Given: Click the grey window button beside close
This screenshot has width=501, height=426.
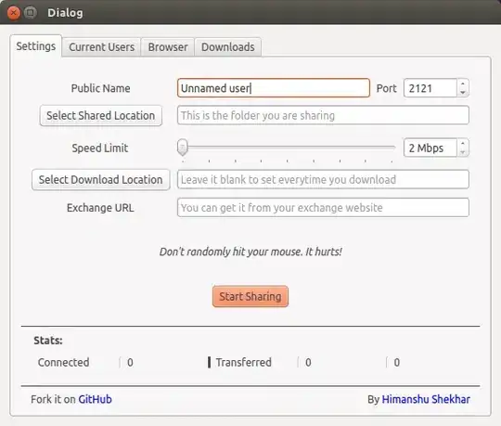Looking at the screenshot, I should (31, 13).
